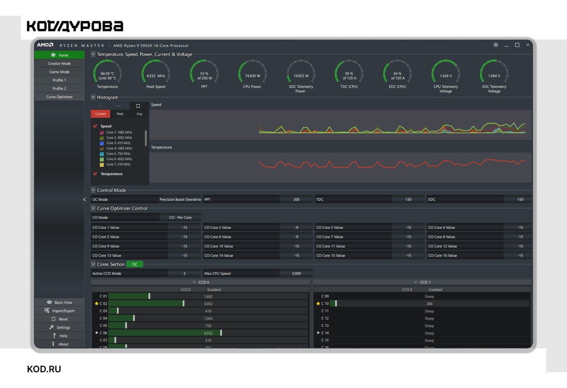
Task: Click the AMD logo in title bar
Action: tap(45, 45)
